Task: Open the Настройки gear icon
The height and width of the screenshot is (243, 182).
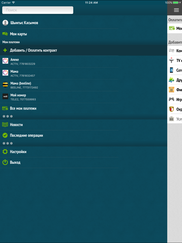Action: 5,152
